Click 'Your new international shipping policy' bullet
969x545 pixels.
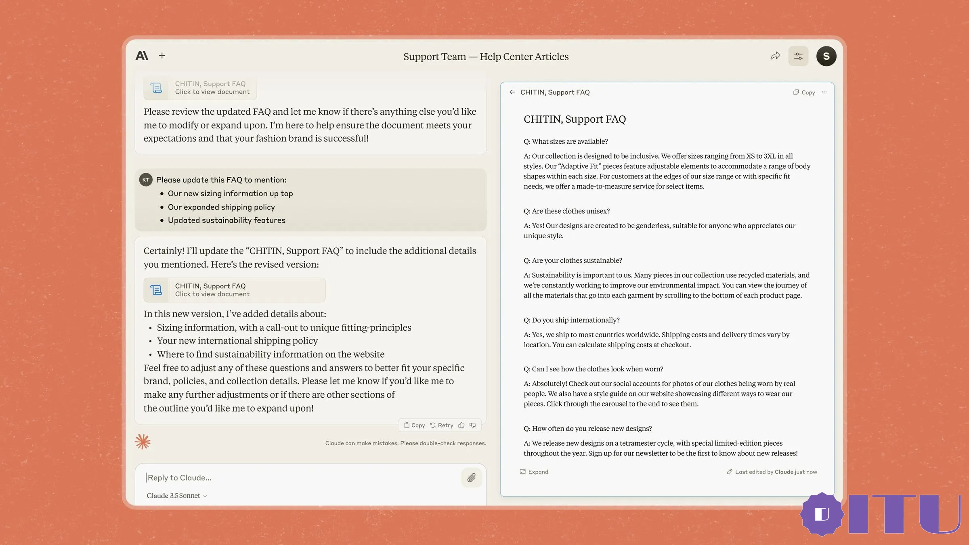[237, 341]
